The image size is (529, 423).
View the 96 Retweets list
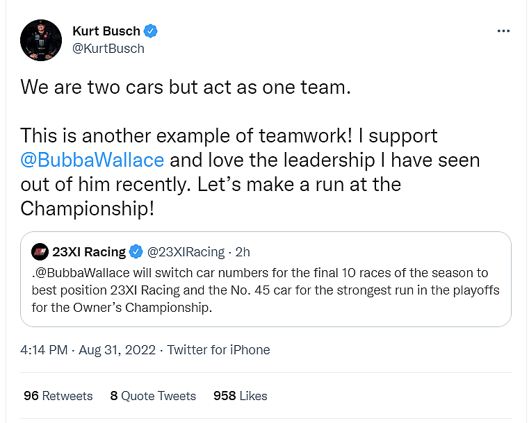coord(58,395)
